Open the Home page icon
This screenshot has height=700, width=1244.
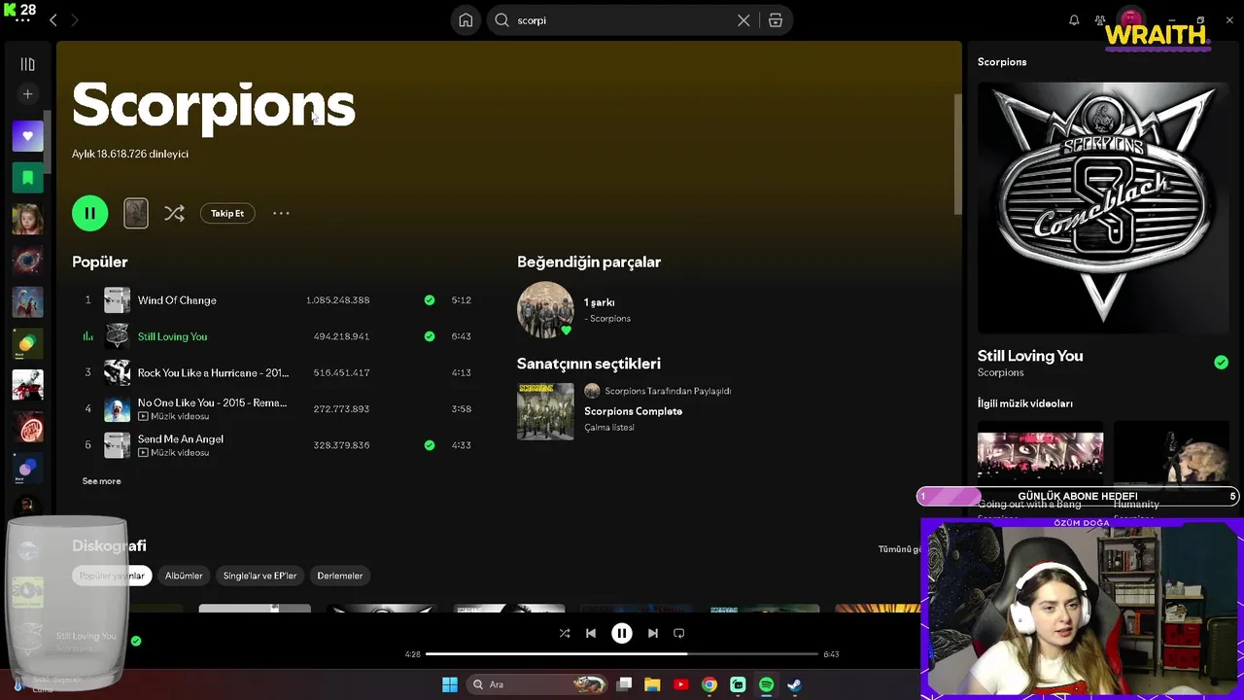pyautogui.click(x=466, y=20)
